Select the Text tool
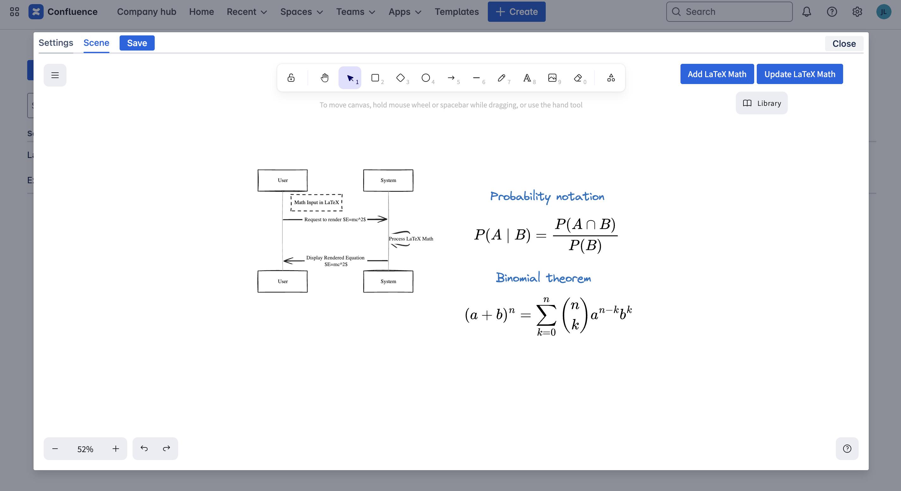The height and width of the screenshot is (491, 901). pyautogui.click(x=527, y=77)
